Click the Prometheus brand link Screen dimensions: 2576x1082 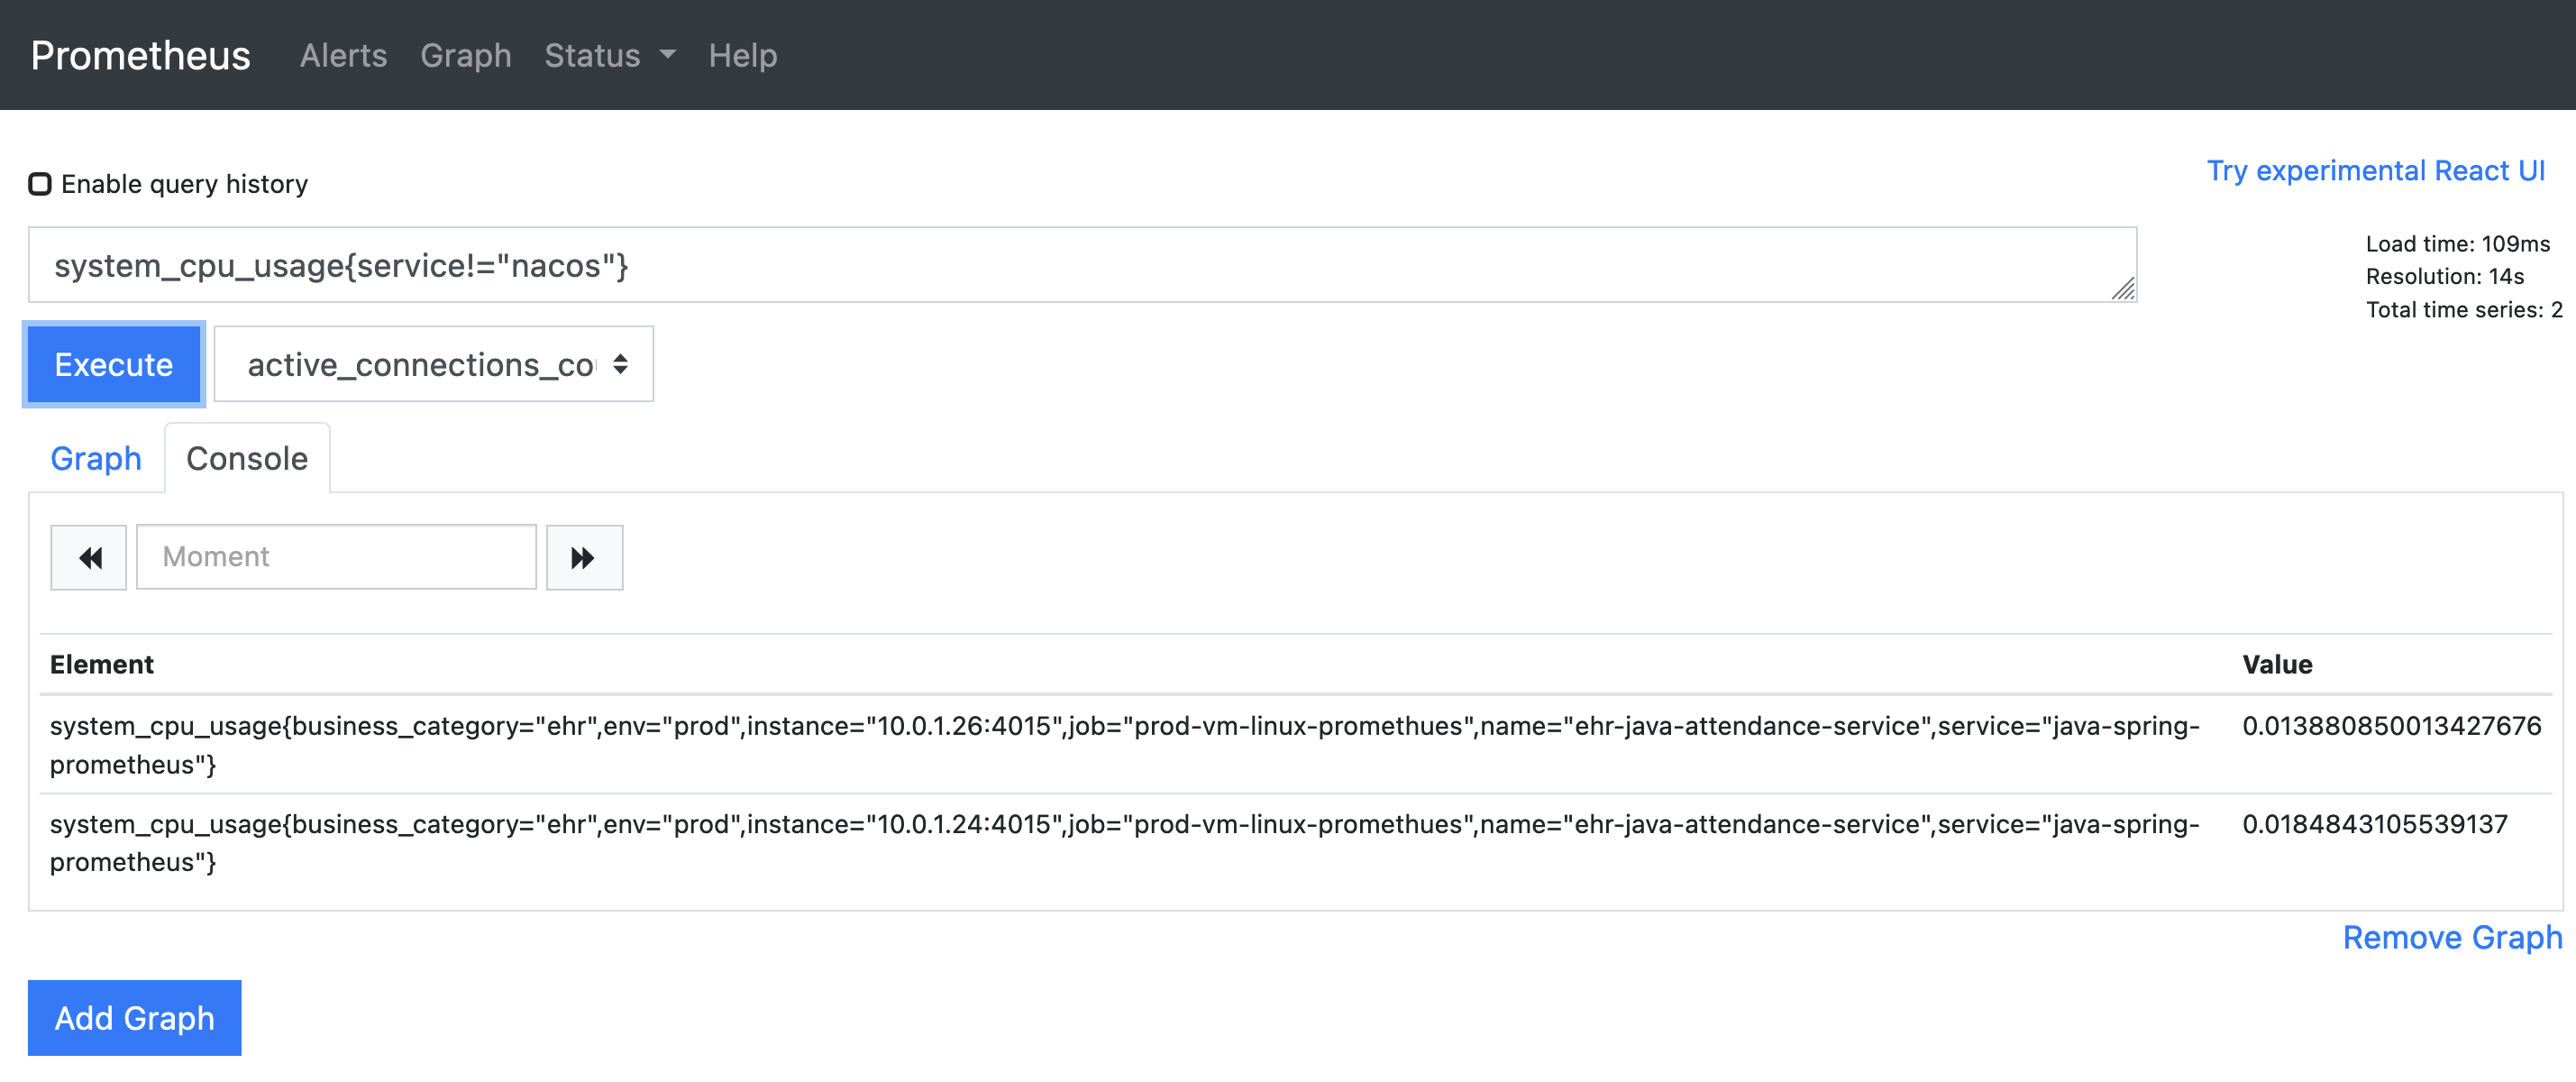(x=140, y=55)
